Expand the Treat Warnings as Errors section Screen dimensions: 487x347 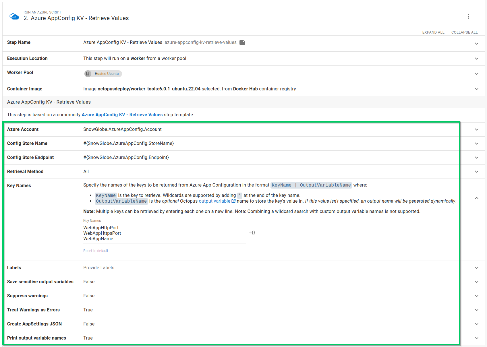pos(476,310)
